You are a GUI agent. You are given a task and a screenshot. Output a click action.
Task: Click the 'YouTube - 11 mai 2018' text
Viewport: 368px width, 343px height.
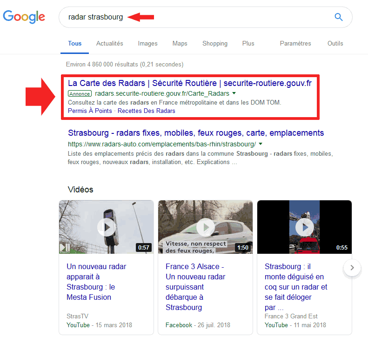(x=295, y=325)
